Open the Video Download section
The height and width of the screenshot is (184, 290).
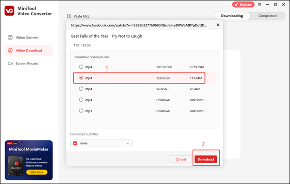click(29, 51)
